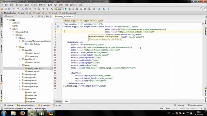Click the Synchronize toolbar icon
207x116 pixels.
point(9,9)
